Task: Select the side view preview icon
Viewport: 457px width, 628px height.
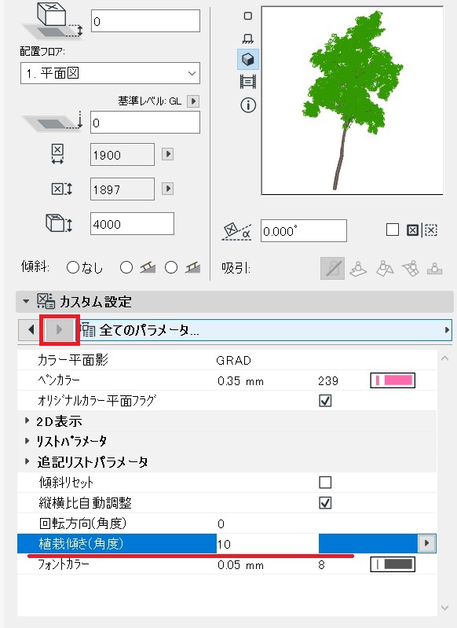Action: [x=248, y=39]
